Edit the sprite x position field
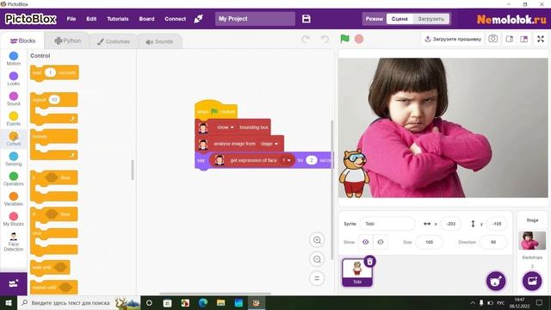 [450, 224]
